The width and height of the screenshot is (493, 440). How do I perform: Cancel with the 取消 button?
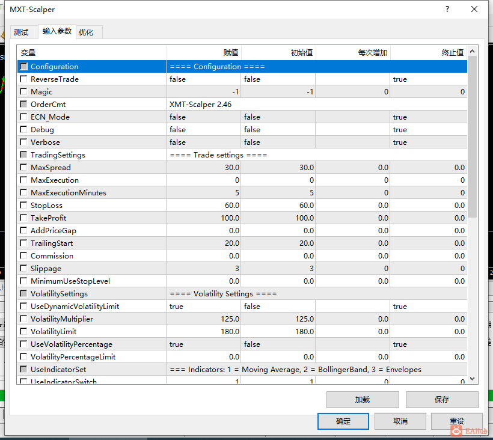coord(400,421)
